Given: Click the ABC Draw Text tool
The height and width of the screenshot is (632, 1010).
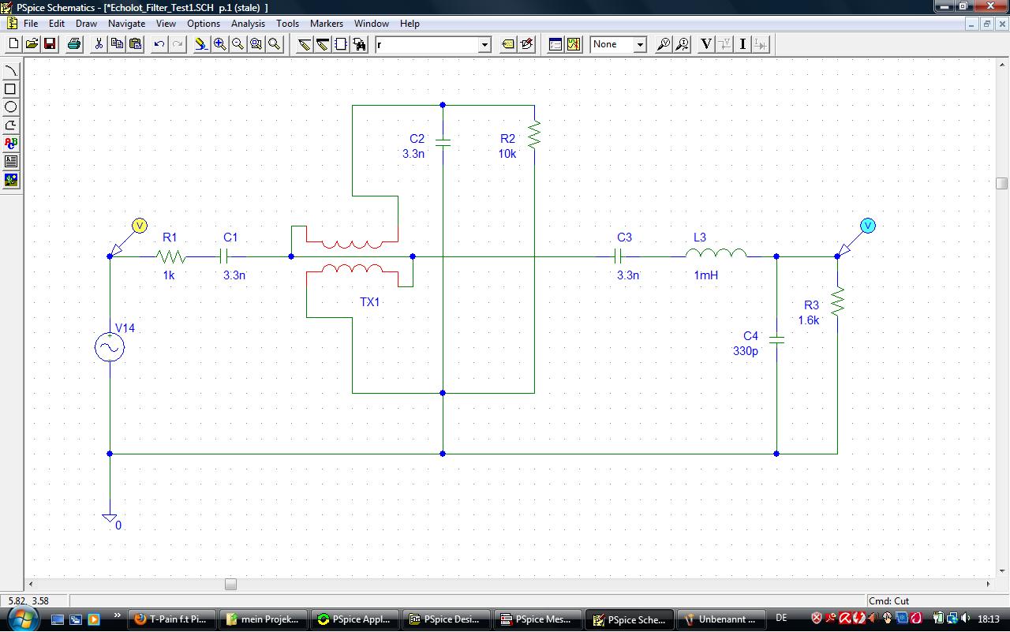Looking at the screenshot, I should tap(11, 144).
